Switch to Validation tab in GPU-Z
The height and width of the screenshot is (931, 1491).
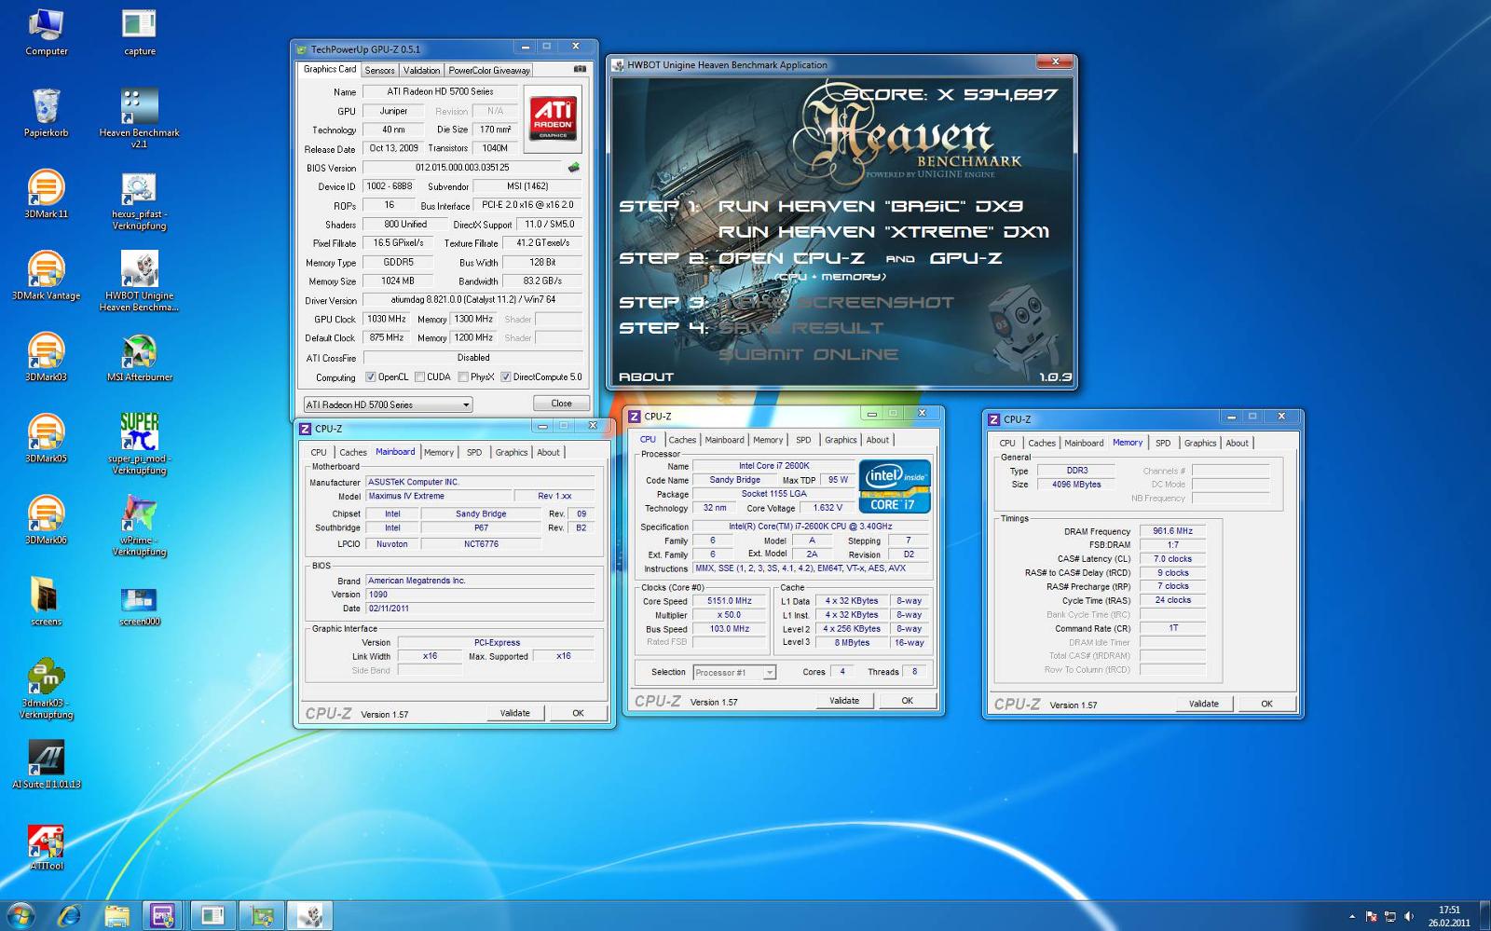421,70
